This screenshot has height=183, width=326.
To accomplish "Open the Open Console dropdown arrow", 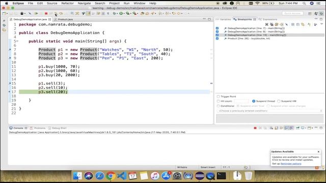I will click(x=312, y=128).
